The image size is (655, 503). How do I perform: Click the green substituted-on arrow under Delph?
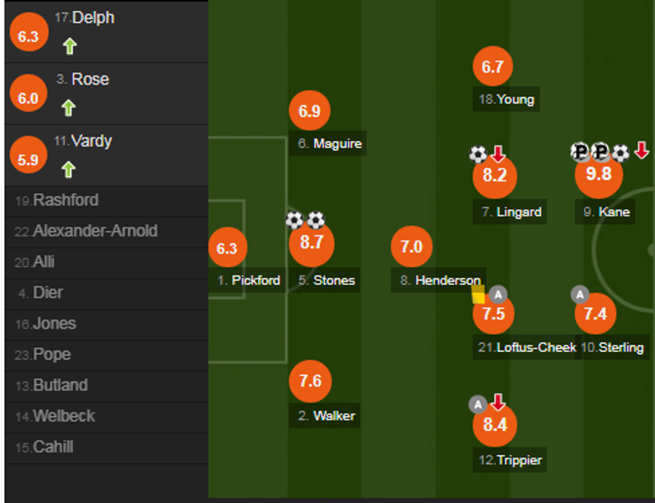pos(70,47)
